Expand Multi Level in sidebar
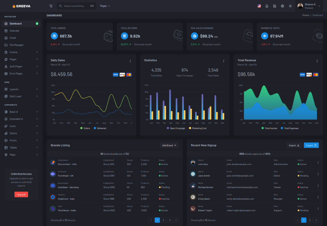The height and width of the screenshot is (226, 327). pyautogui.click(x=21, y=96)
